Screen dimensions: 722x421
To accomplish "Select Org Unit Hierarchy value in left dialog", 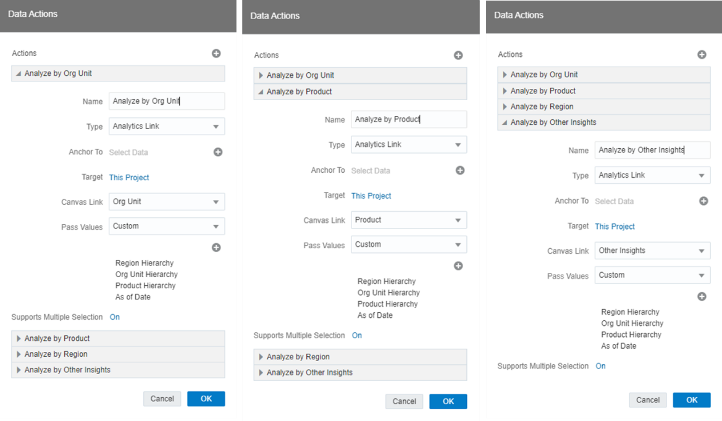I will pyautogui.click(x=146, y=274).
